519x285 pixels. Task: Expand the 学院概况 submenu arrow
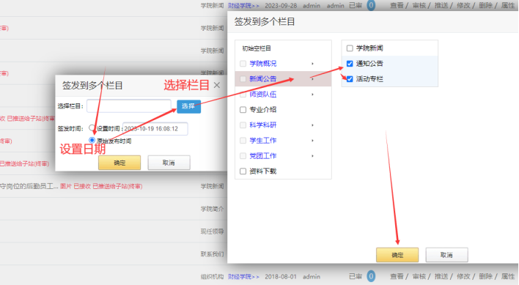[x=312, y=64]
